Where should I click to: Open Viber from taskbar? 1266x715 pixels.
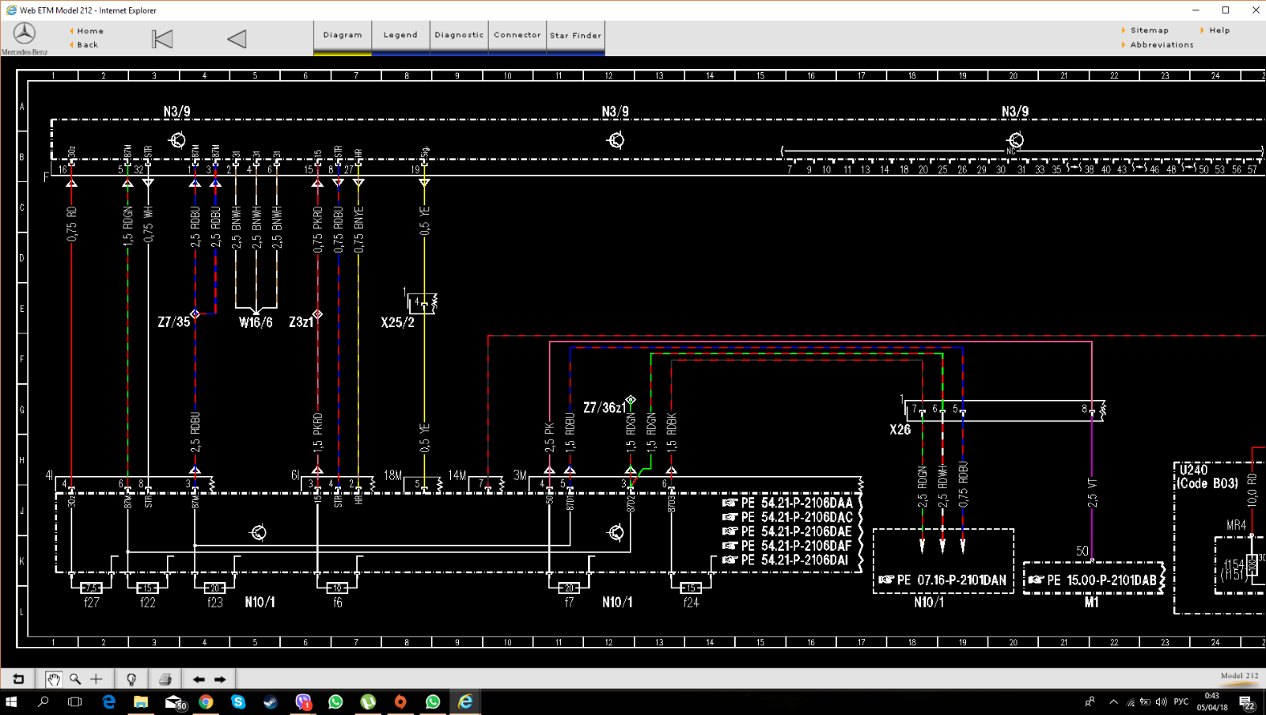[303, 702]
